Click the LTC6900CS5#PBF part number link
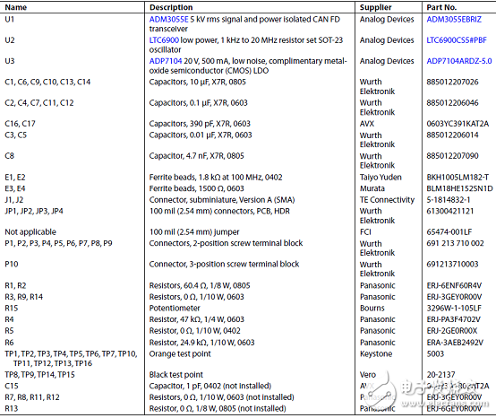Viewport: 496px width, 418px height. tap(457, 40)
